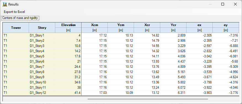242x104 pixels.
Task: Click the Elevation column header
Action: pyautogui.click(x=68, y=25)
